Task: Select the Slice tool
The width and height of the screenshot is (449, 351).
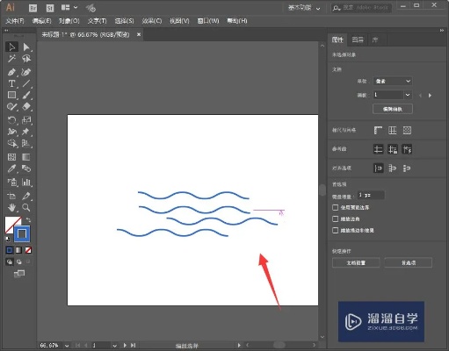Action: [26, 196]
